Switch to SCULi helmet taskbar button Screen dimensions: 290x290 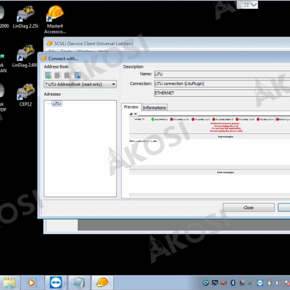pos(102,282)
